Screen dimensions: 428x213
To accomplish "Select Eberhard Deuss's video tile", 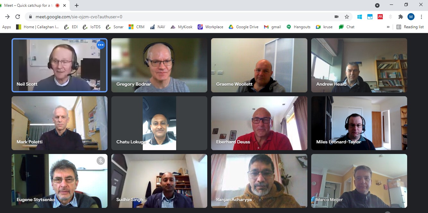I will click(259, 123).
